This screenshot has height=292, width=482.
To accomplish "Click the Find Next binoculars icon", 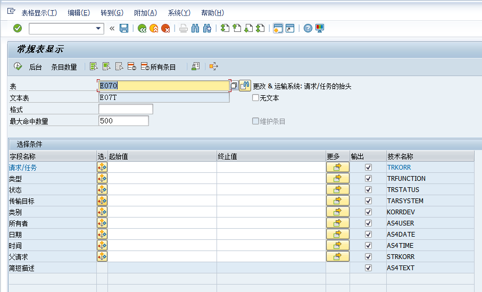I will click(x=207, y=28).
